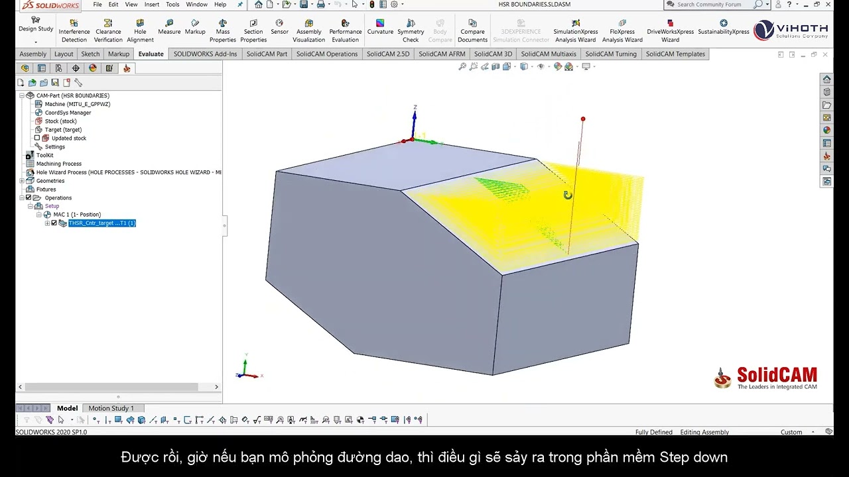Select Target (target) in the tree
Image resolution: width=849 pixels, height=477 pixels.
58,130
